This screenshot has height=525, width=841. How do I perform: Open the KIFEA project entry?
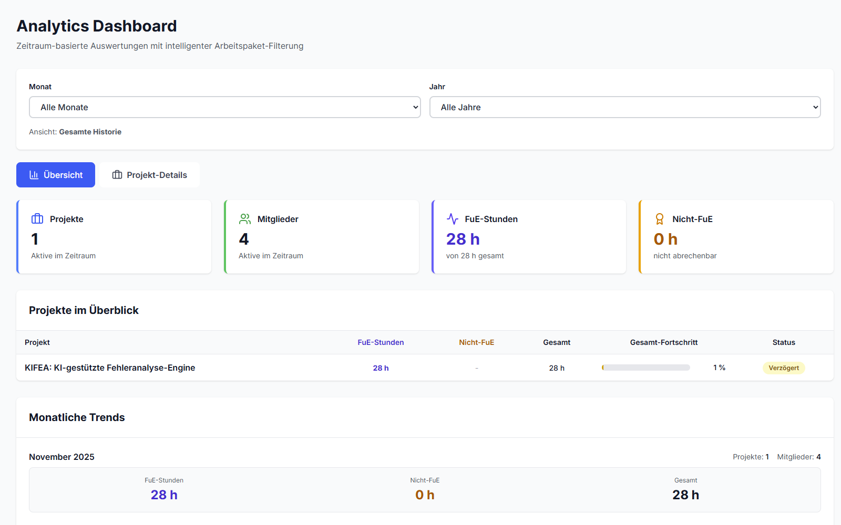tap(109, 367)
